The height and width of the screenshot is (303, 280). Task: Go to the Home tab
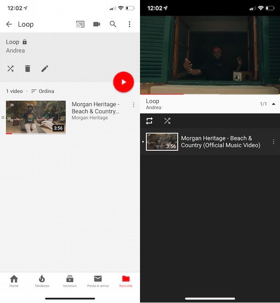point(14,281)
